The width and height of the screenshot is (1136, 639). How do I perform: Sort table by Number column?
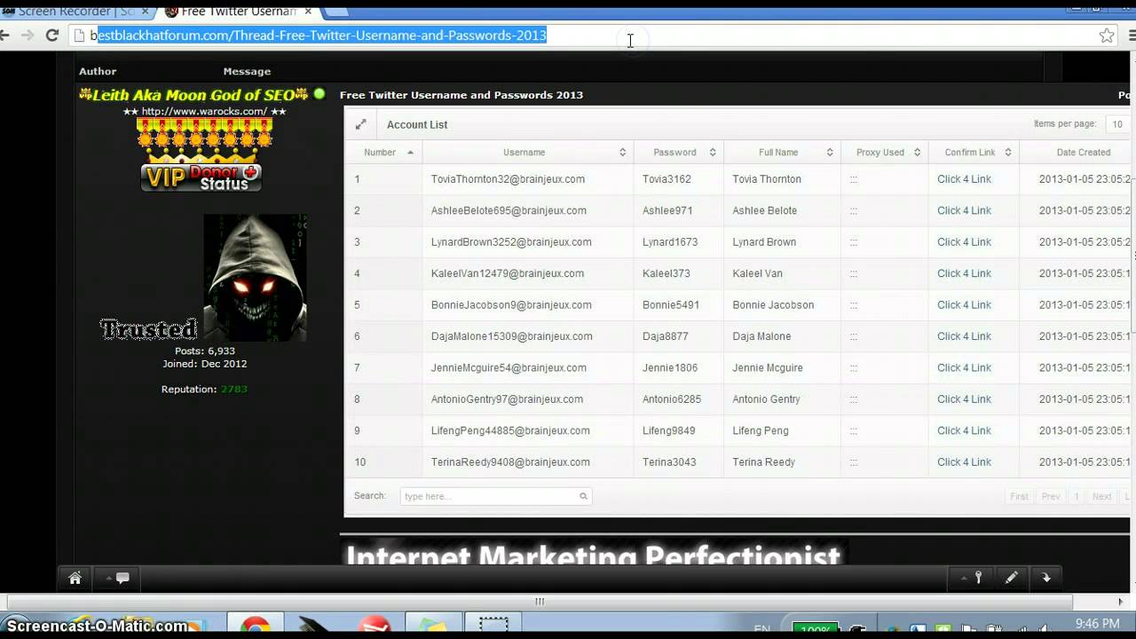(x=384, y=153)
